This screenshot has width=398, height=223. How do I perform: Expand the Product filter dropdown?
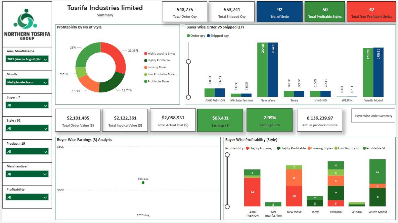[27, 151]
